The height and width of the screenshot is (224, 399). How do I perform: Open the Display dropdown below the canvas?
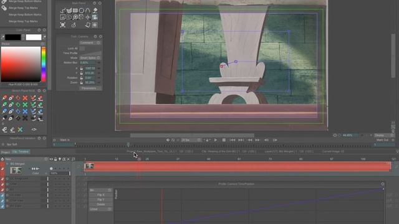point(384,135)
